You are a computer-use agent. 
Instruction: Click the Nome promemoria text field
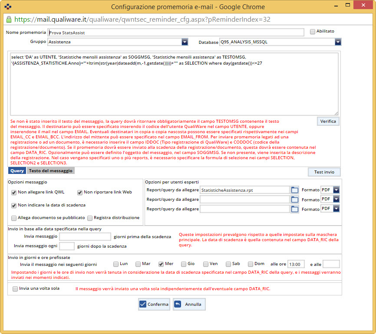[x=175, y=33]
